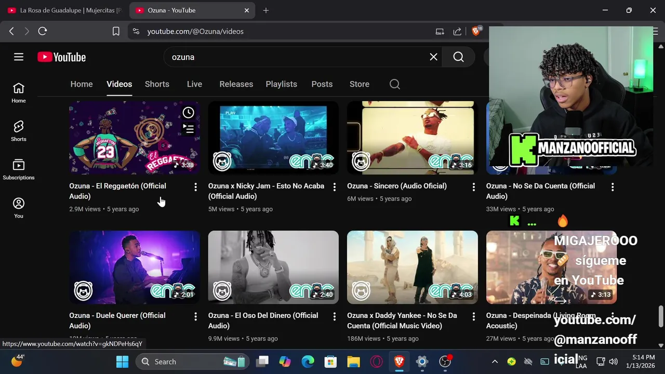Open the Store tab
This screenshot has height=374, width=665.
click(x=359, y=84)
